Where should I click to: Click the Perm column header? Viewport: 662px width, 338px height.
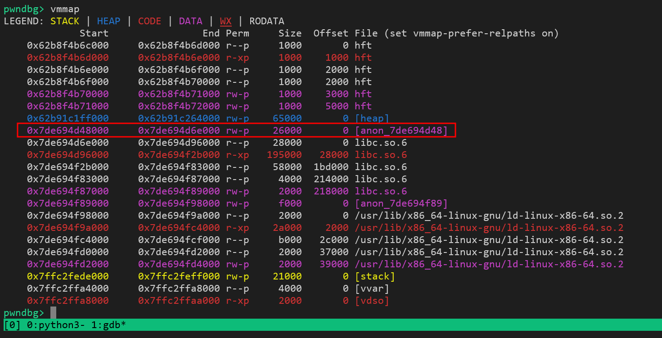click(237, 33)
